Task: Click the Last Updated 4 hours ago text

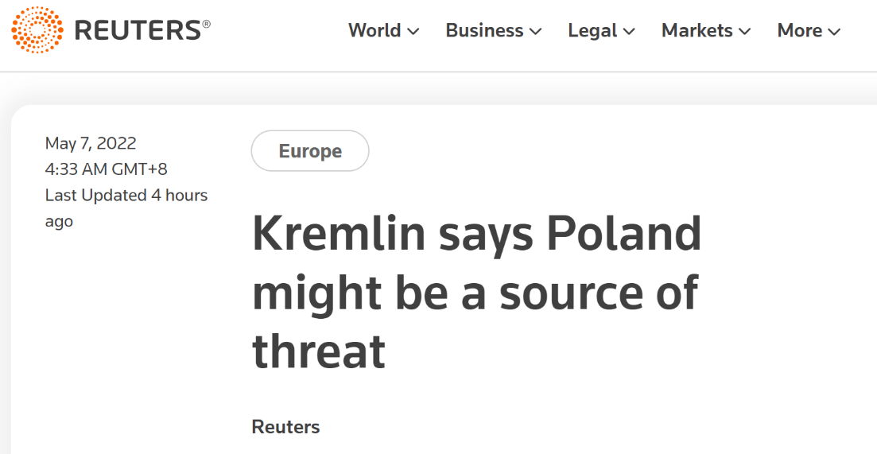Action: click(x=126, y=208)
